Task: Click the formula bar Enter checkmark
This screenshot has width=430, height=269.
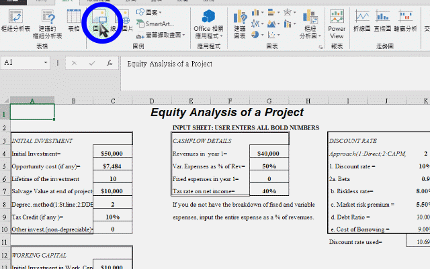Action: pos(92,63)
